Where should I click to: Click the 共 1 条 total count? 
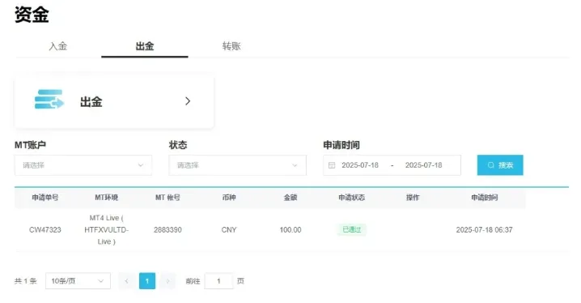point(26,281)
